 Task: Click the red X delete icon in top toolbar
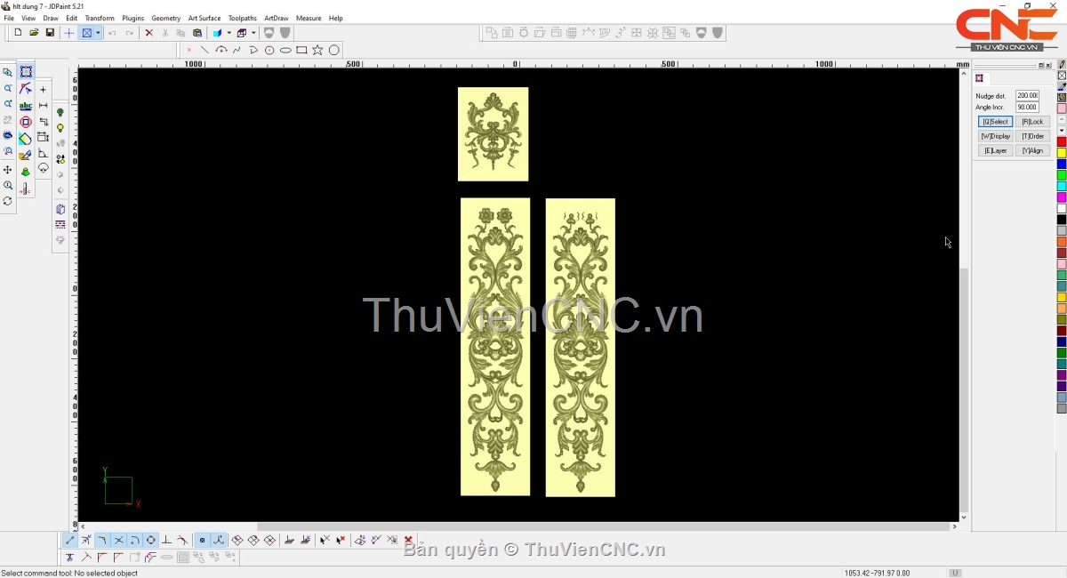pos(148,33)
